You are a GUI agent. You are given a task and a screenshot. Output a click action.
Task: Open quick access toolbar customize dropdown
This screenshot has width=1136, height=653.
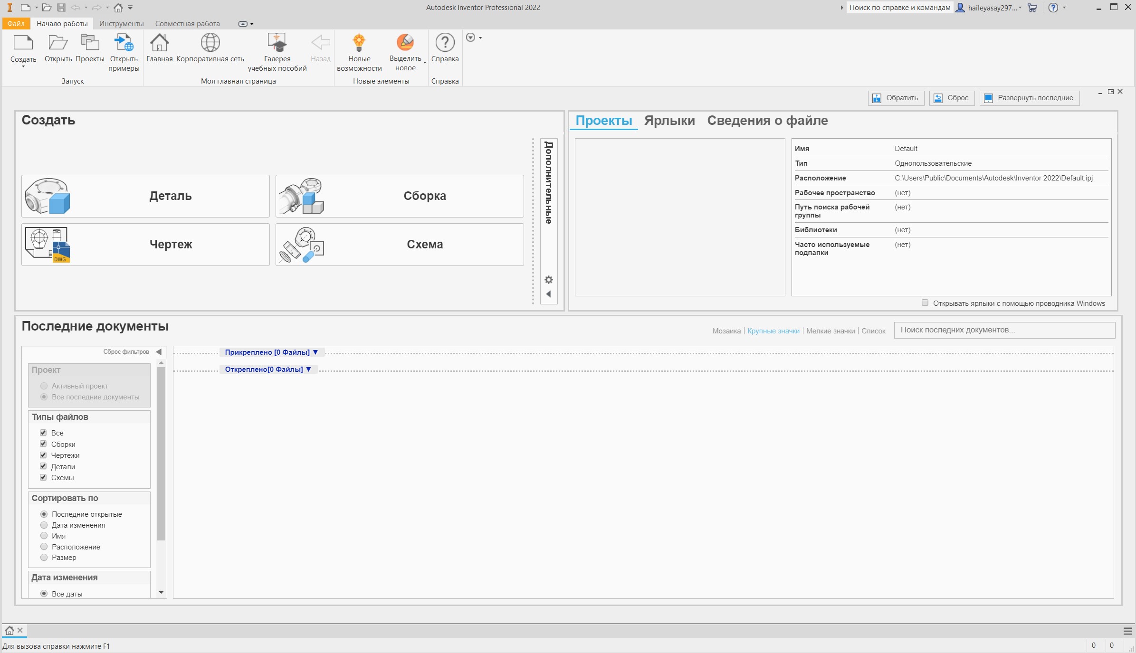pyautogui.click(x=130, y=8)
